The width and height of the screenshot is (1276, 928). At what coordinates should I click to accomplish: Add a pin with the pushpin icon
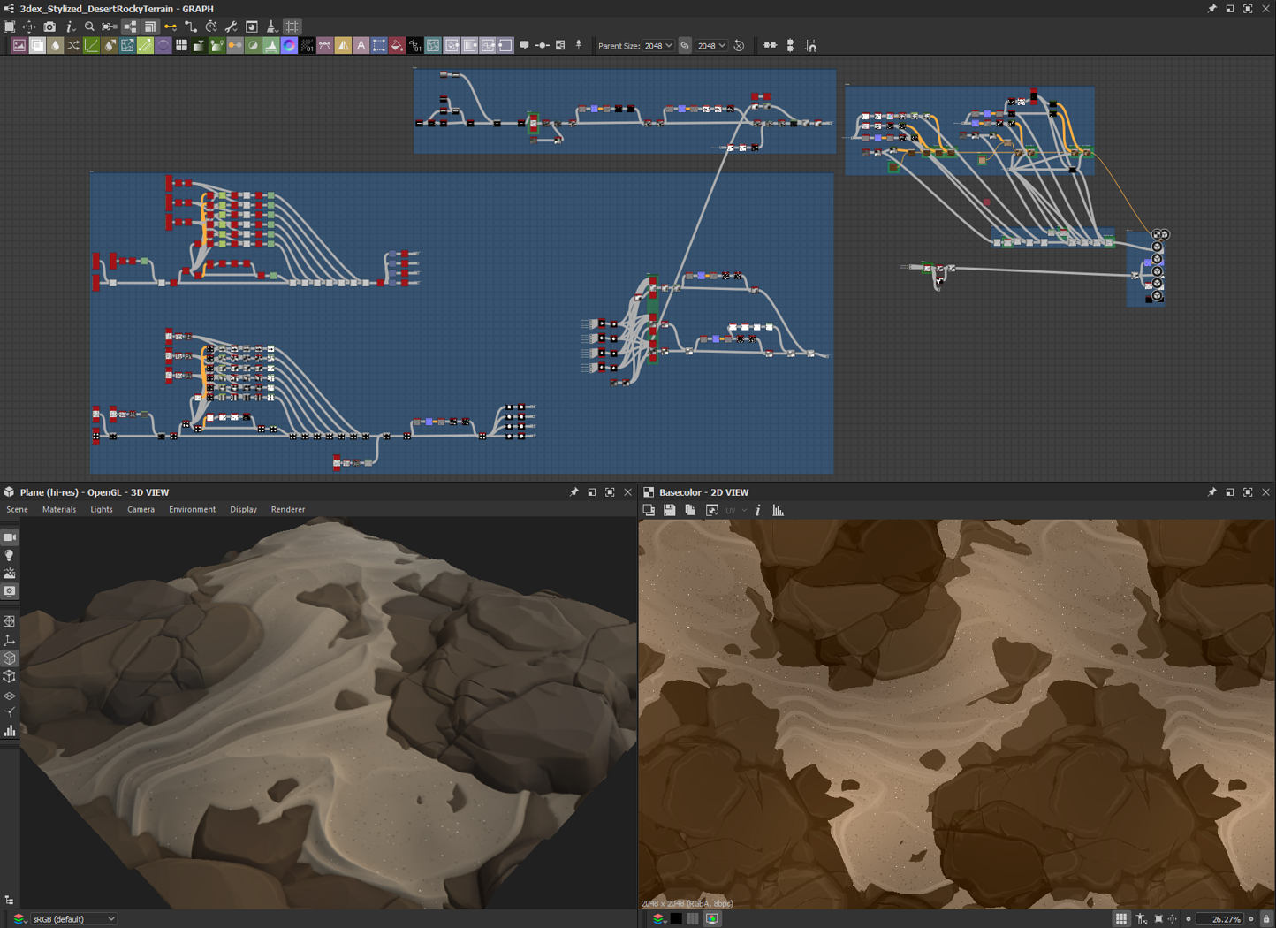[579, 45]
